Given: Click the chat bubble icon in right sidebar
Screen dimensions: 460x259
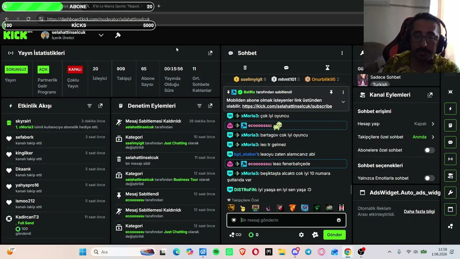Looking at the screenshot, I should 450,142.
